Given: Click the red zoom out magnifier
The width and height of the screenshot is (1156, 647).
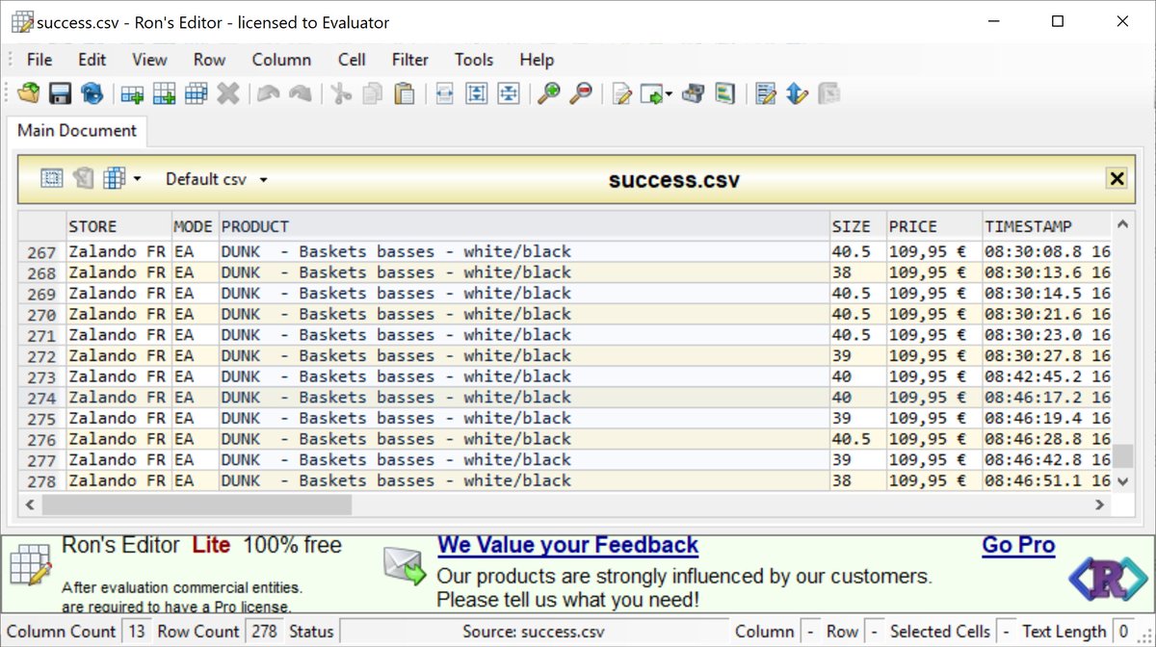Looking at the screenshot, I should coord(581,93).
